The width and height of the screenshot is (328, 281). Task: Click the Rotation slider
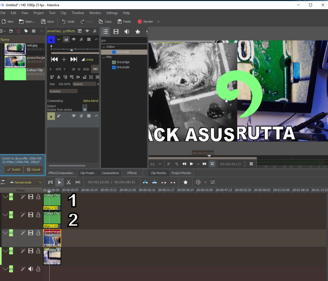pyautogui.click(x=63, y=91)
